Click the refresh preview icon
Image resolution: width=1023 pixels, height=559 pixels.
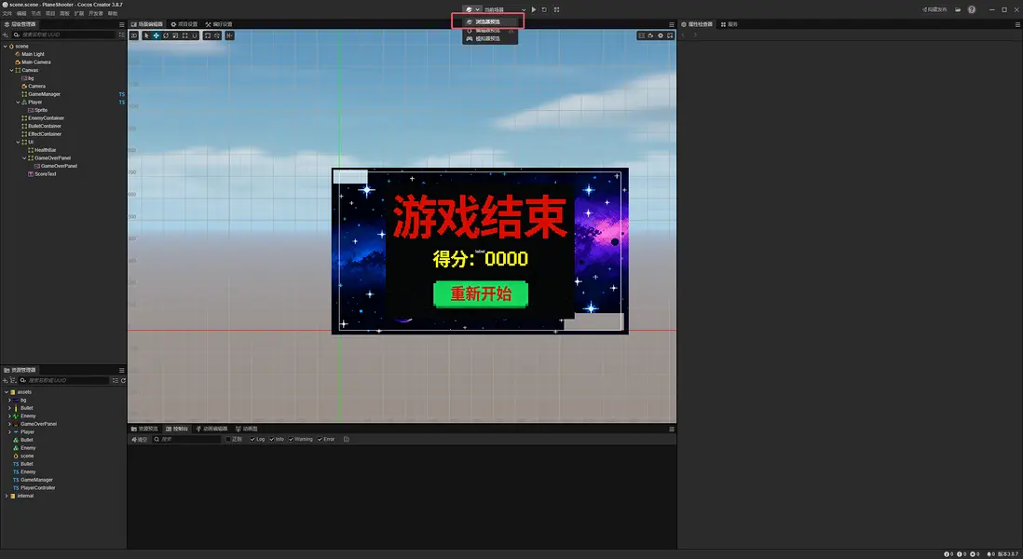[x=544, y=10]
